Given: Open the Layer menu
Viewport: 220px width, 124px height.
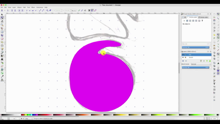Looking at the screenshot, I should point(14,7).
